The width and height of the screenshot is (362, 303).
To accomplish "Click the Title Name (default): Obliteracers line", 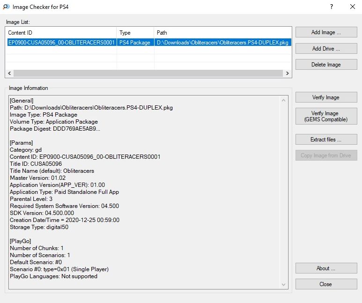I will pyautogui.click(x=52, y=171).
